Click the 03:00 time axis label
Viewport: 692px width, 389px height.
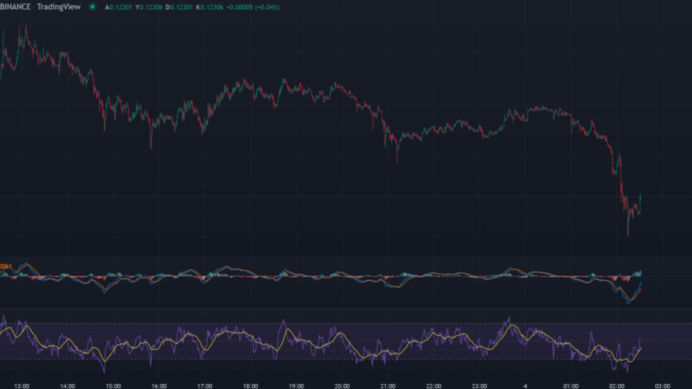[663, 386]
